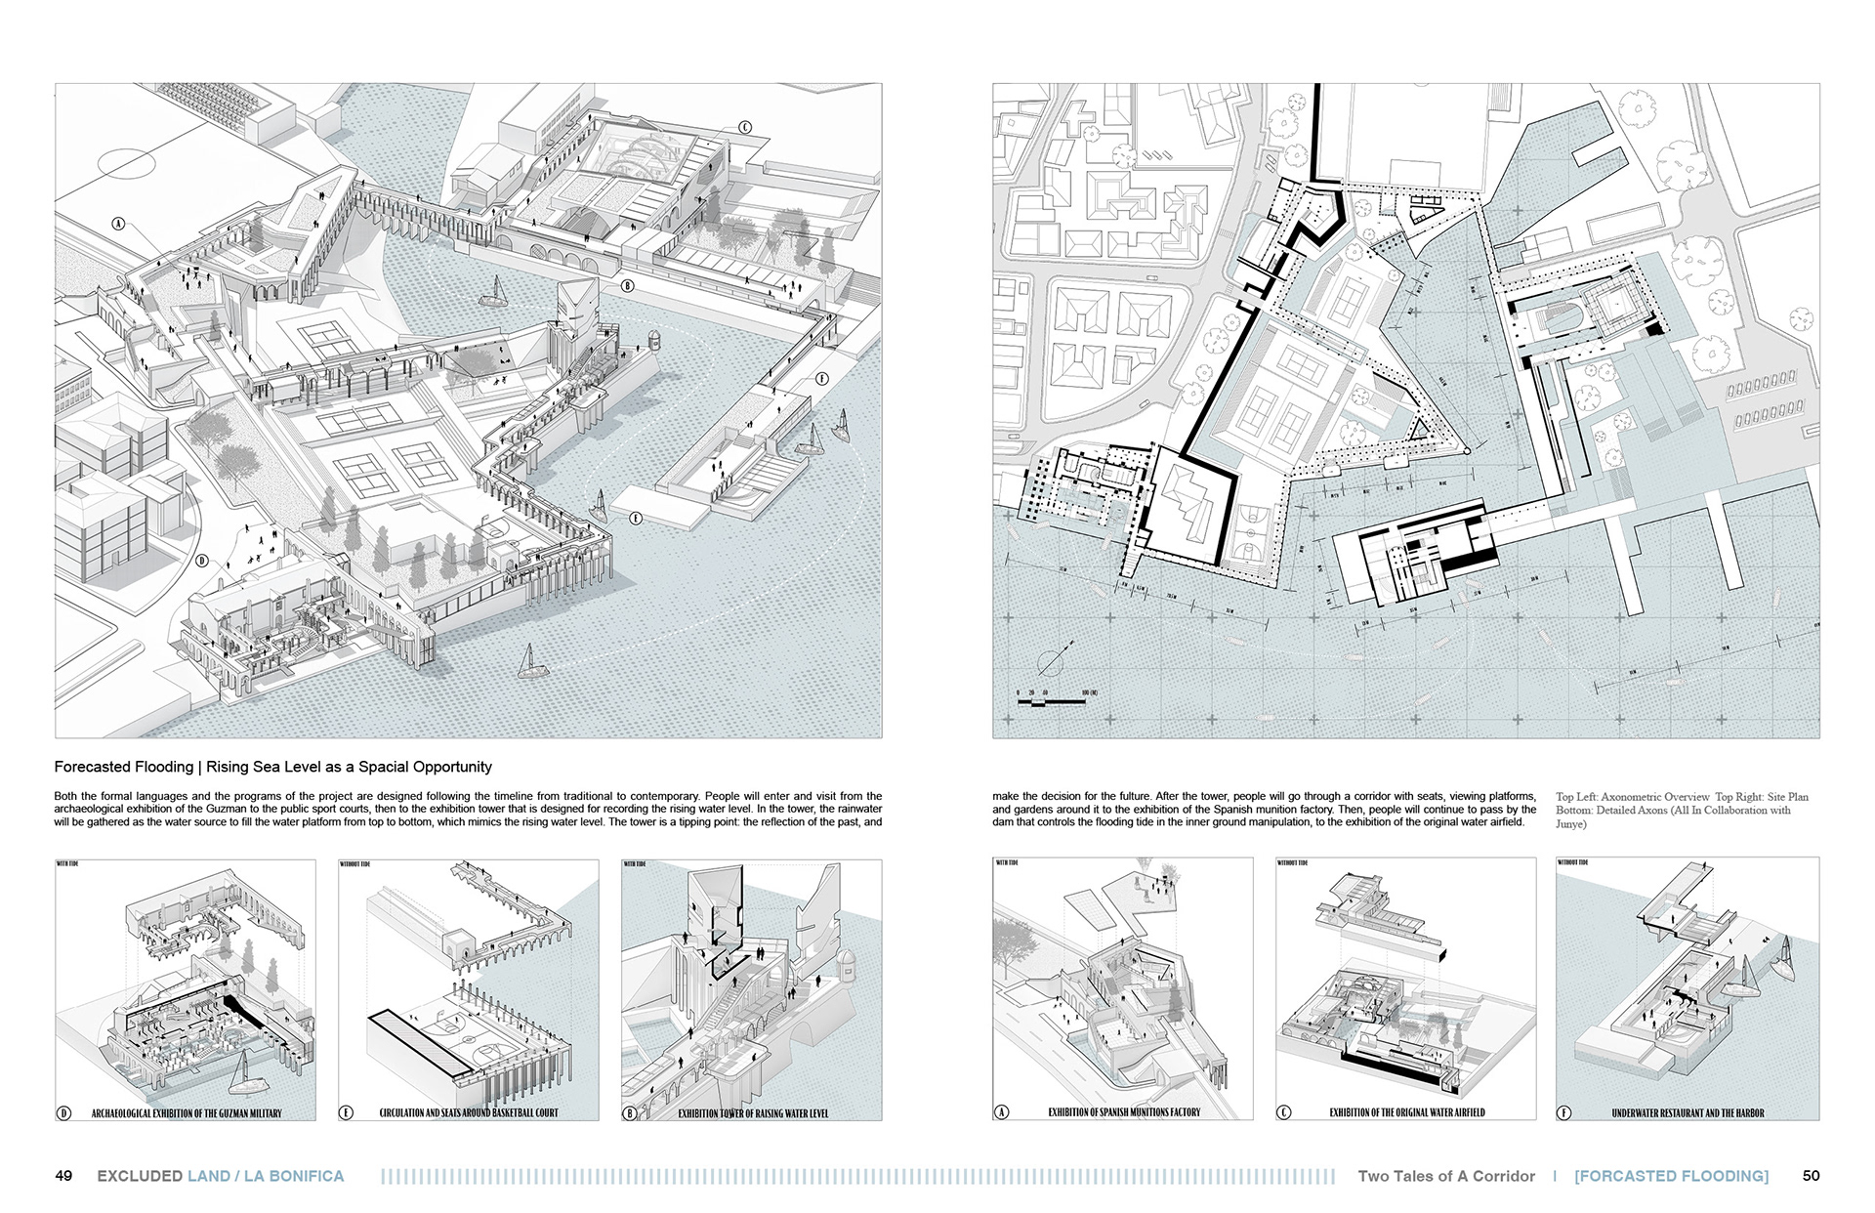This screenshot has height=1213, width=1875.
Task: Open the Exhibition of Original Water Airfield thumbnail
Action: [1405, 988]
